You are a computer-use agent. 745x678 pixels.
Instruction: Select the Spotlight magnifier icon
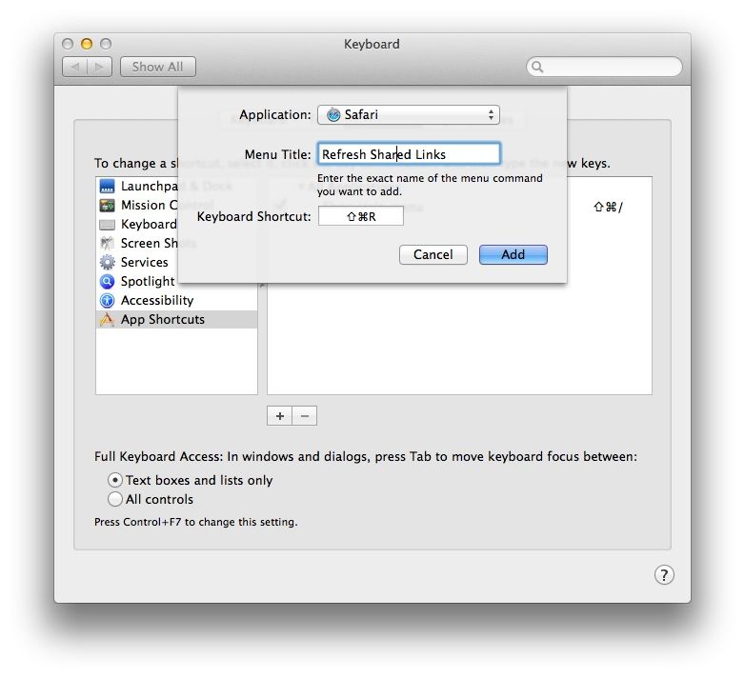pyautogui.click(x=108, y=282)
